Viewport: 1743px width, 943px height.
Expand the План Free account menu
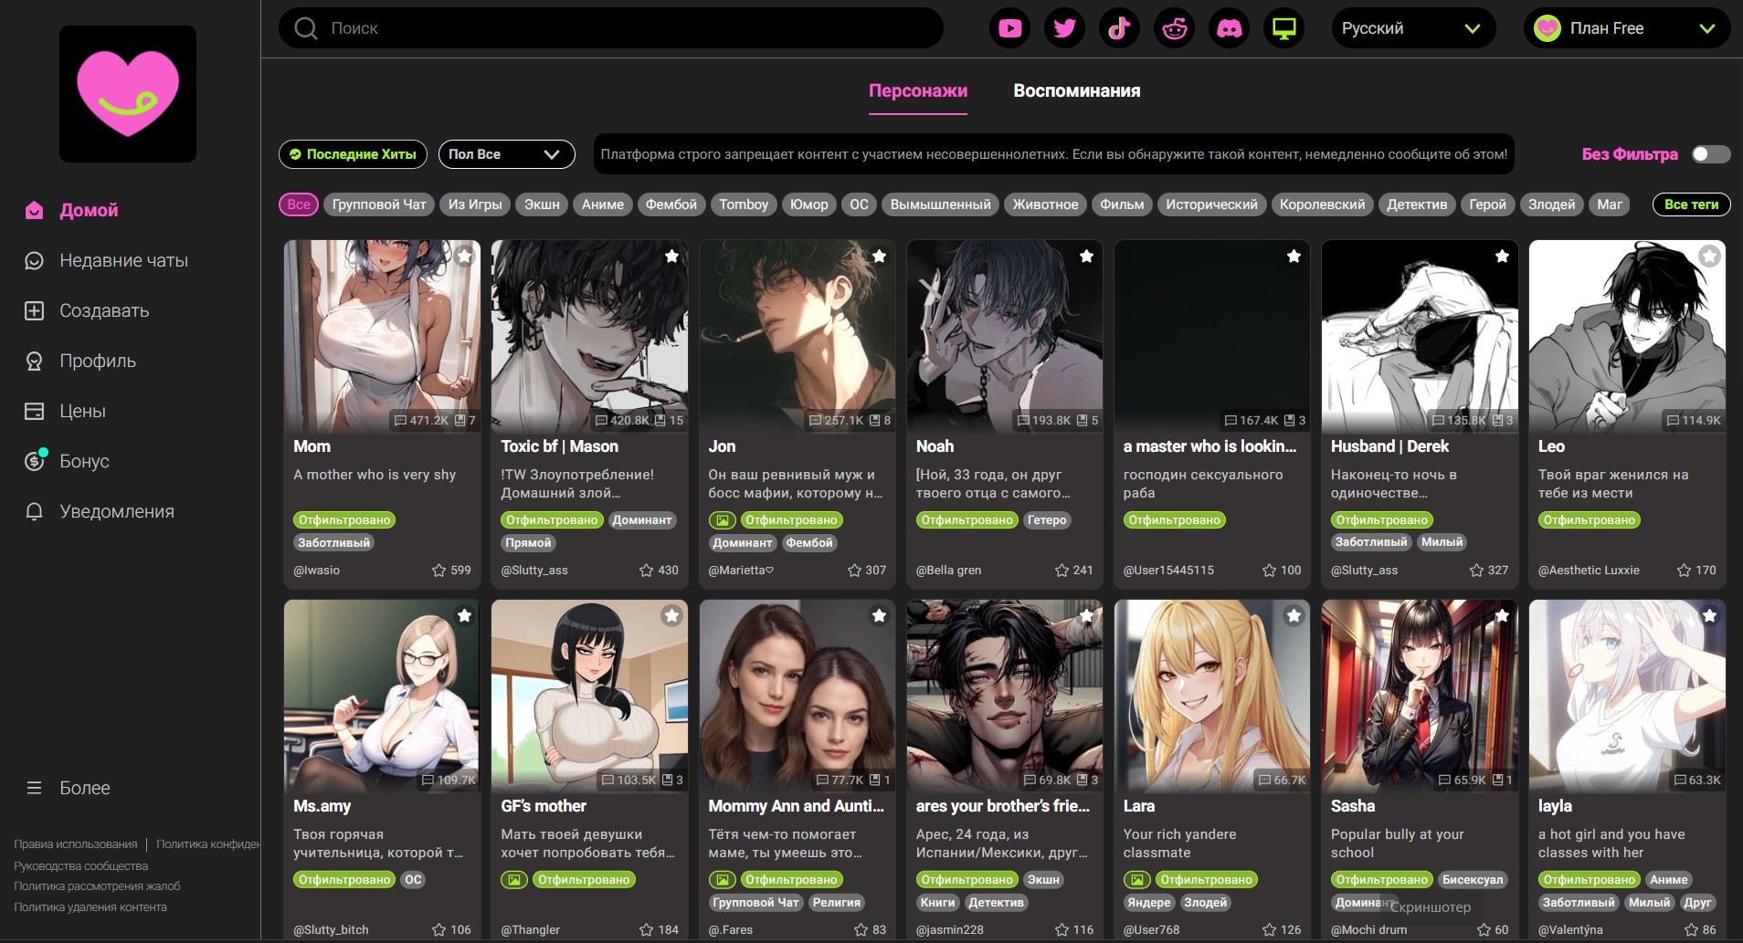click(x=1626, y=28)
